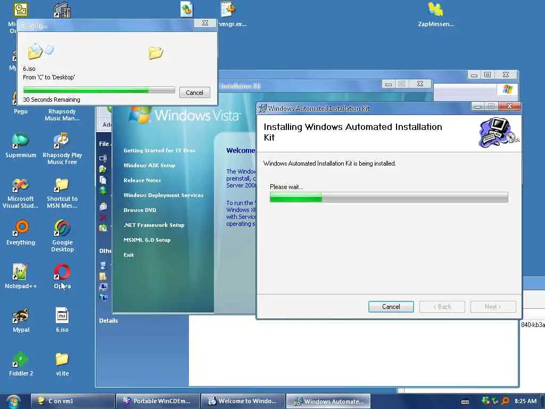This screenshot has height=409, width=545.
Task: Select the 6.iso desktop file
Action: [x=62, y=320]
